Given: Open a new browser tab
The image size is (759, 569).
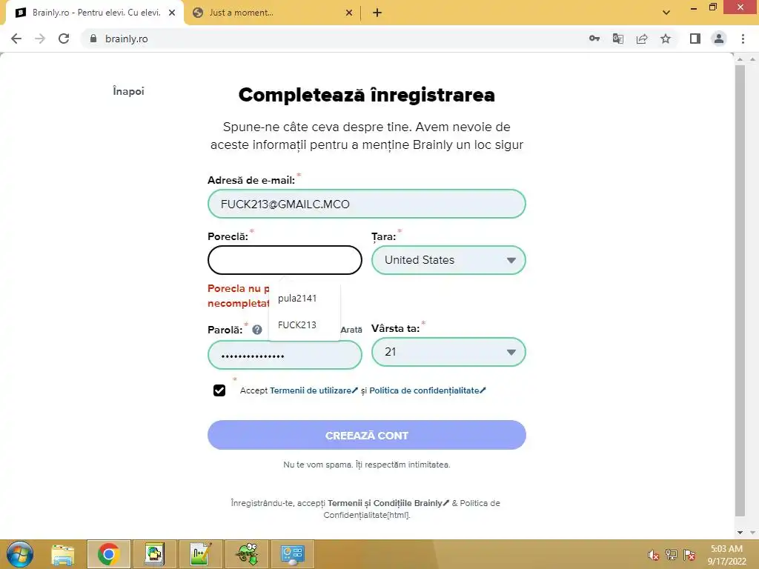Looking at the screenshot, I should click(377, 13).
